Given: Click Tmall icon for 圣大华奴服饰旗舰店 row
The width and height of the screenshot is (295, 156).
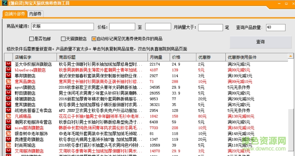Looking at the screenshot, I should click(8, 64).
